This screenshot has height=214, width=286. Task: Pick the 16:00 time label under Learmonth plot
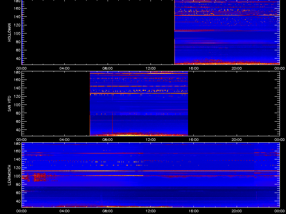pos(193,211)
